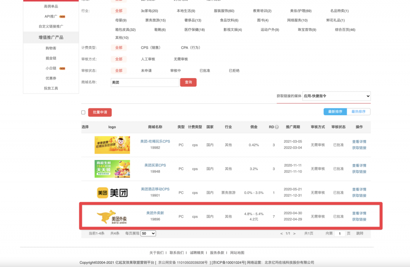Filter review status by 未申请

146,70
